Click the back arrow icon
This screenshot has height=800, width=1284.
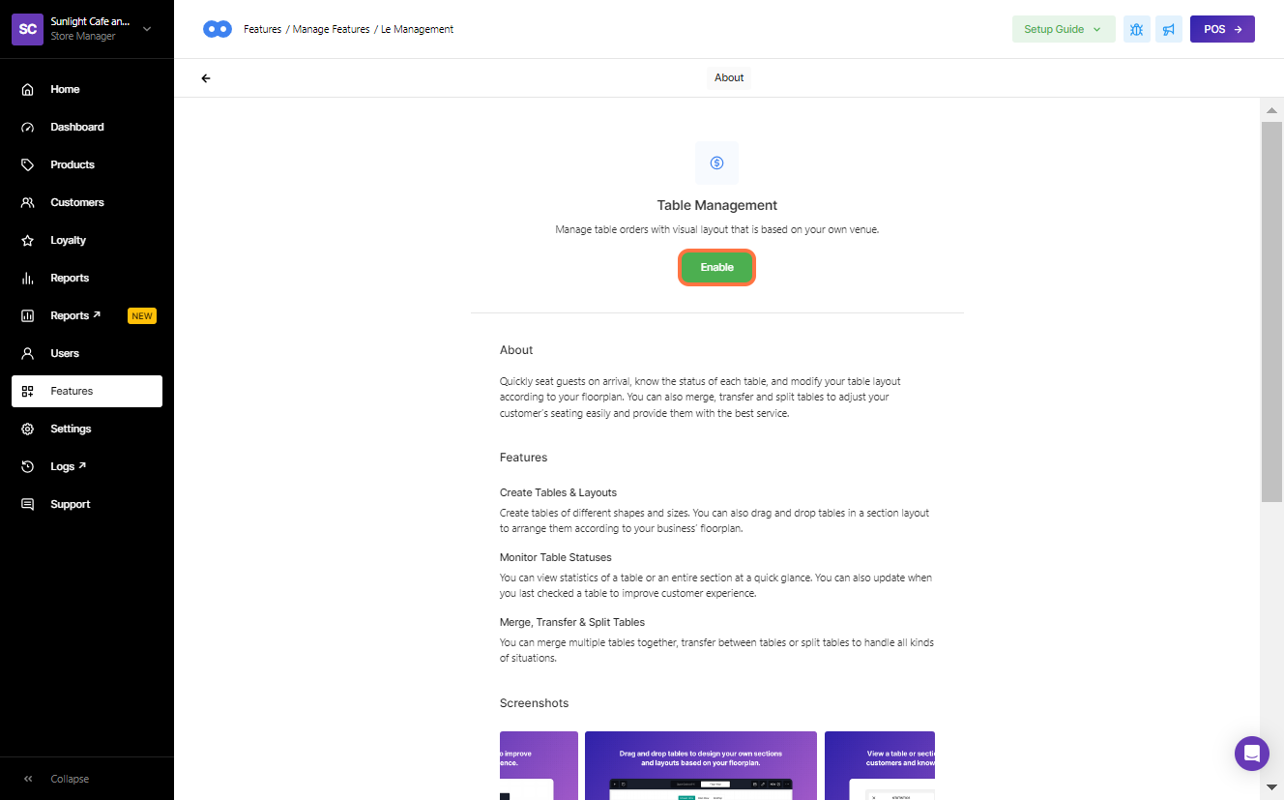pyautogui.click(x=206, y=78)
